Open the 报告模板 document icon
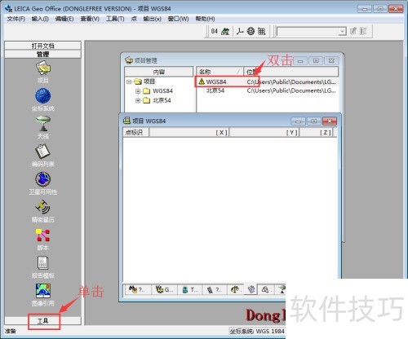This screenshot has height=339, width=408. click(42, 263)
